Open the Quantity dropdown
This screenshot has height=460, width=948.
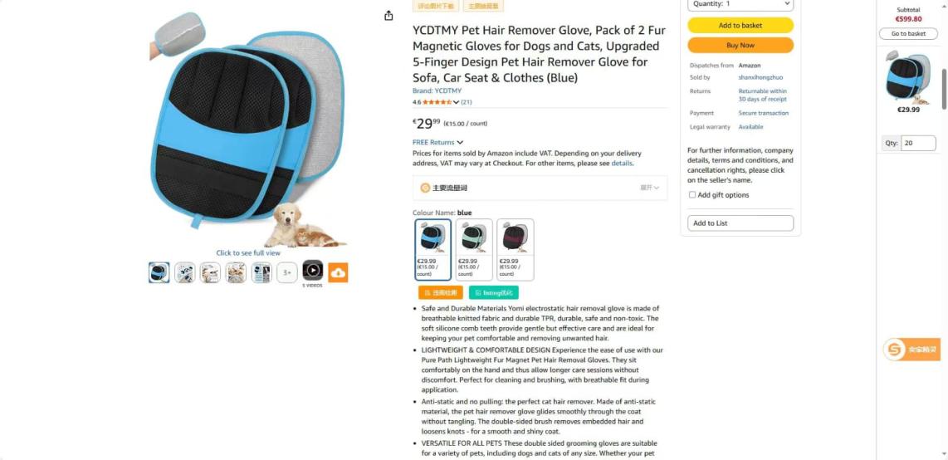click(x=740, y=5)
